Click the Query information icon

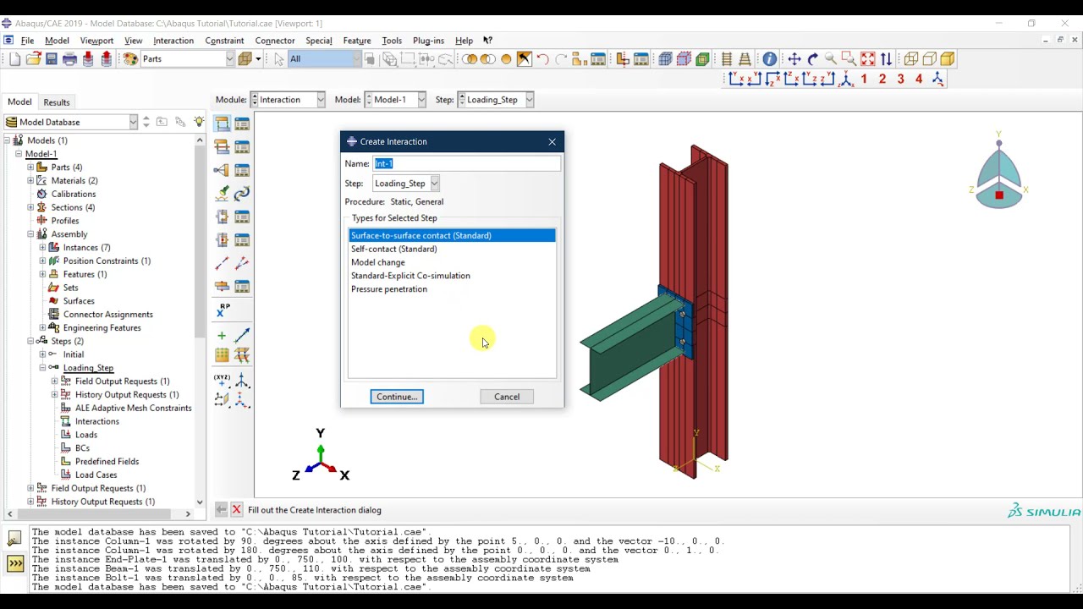tap(769, 59)
